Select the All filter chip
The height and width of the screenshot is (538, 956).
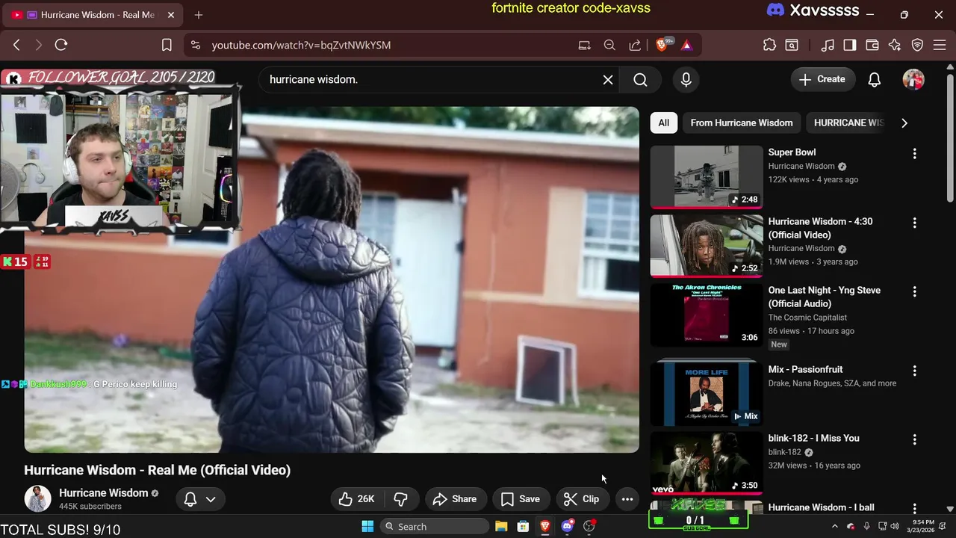(663, 123)
